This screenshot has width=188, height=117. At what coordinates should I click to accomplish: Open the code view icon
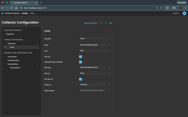click(106, 23)
